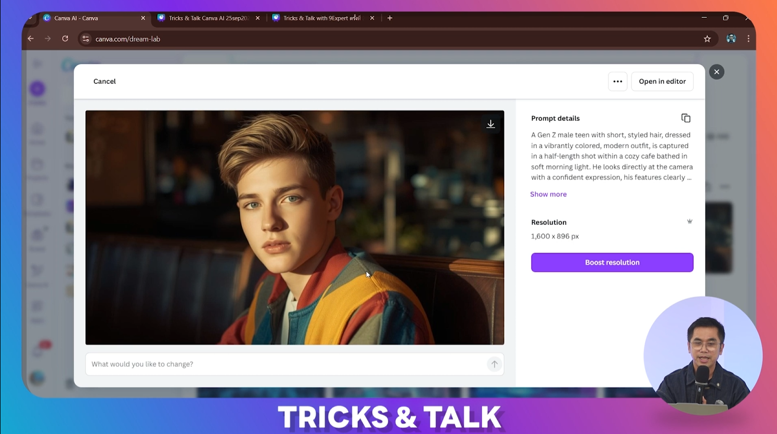The height and width of the screenshot is (434, 777).
Task: Open more options with the three-dot icon
Action: click(617, 81)
